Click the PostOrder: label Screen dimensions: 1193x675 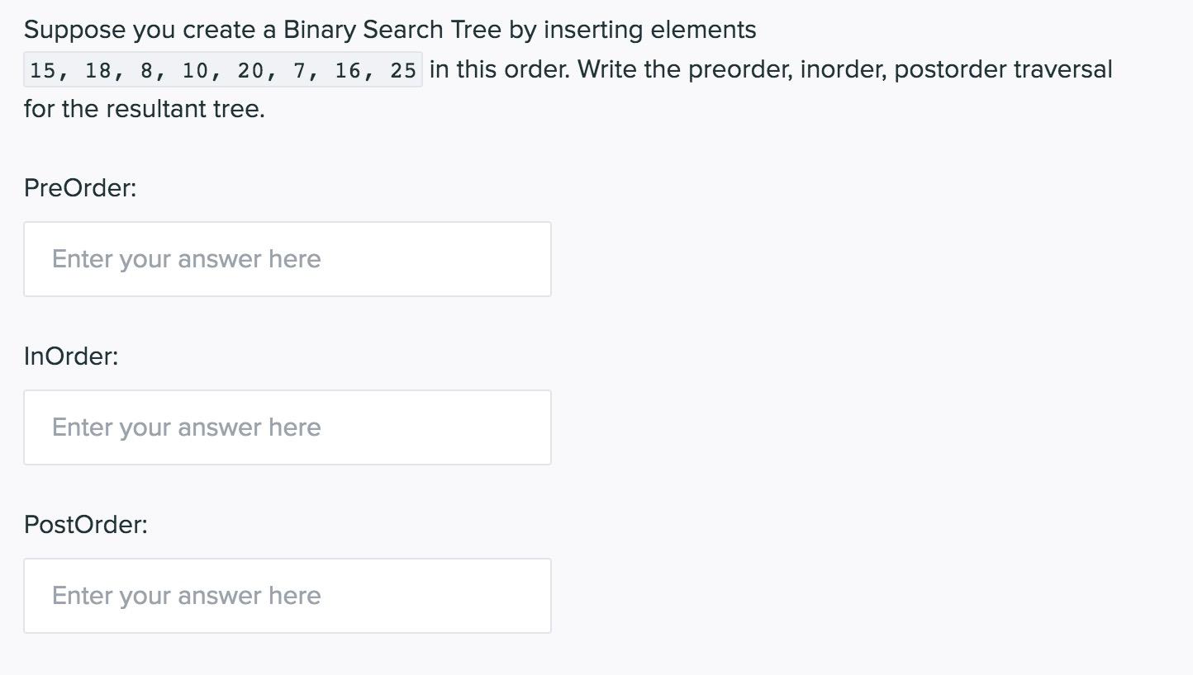coord(86,525)
